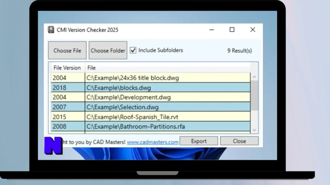This screenshot has width=330, height=185.
Task: Select the Selection.dwg file path
Action: pyautogui.click(x=122, y=107)
